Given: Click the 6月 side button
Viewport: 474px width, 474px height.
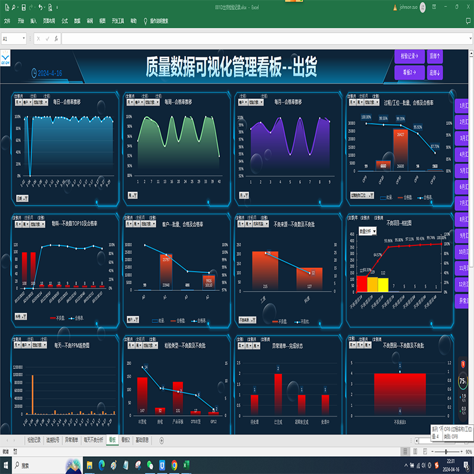Looking at the screenshot, I should point(462,187).
